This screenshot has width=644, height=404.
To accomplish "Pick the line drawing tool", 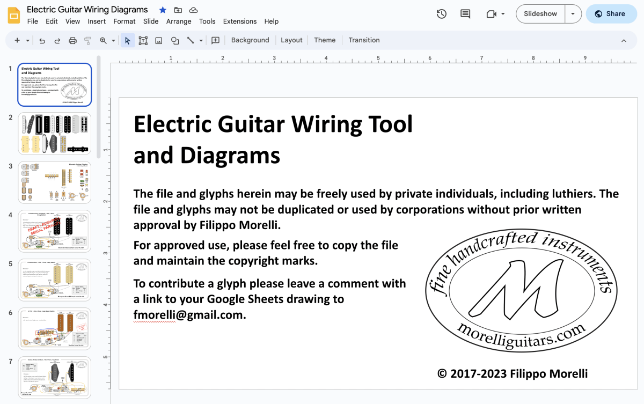I will point(192,40).
